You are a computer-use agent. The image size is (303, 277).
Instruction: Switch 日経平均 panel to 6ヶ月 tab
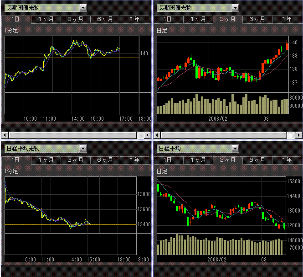coord(257,160)
